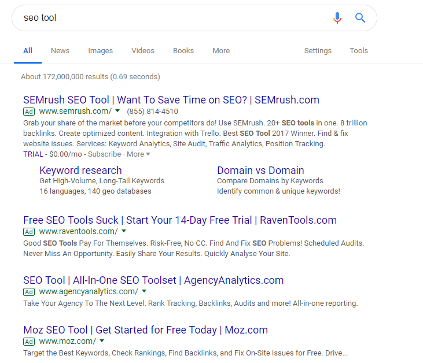This screenshot has width=423, height=363.
Task: Click the Ad badge beside raventools.com
Action: 29,232
